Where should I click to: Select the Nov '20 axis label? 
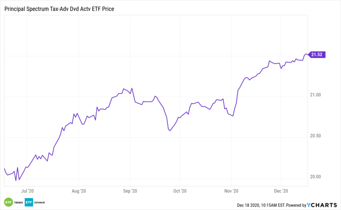coord(231,191)
